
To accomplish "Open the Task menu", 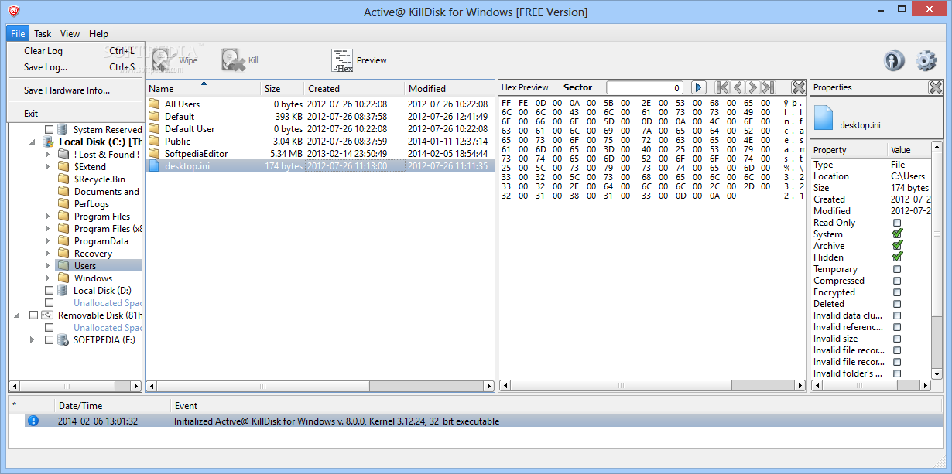I will 43,33.
